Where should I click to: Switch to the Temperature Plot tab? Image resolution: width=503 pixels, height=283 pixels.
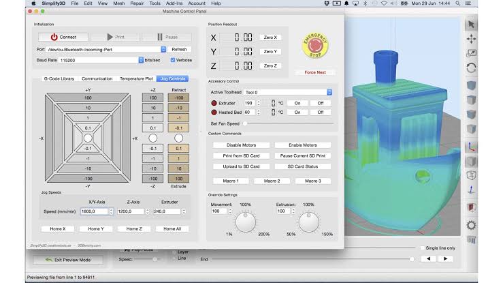pyautogui.click(x=136, y=78)
